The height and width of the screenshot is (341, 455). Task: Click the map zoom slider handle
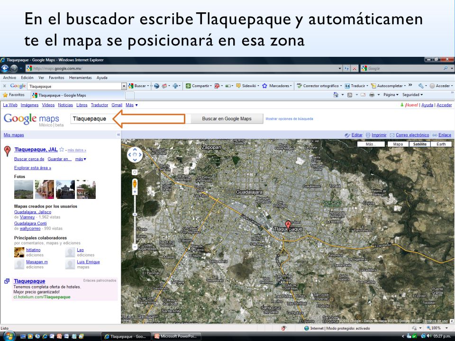[x=135, y=215]
